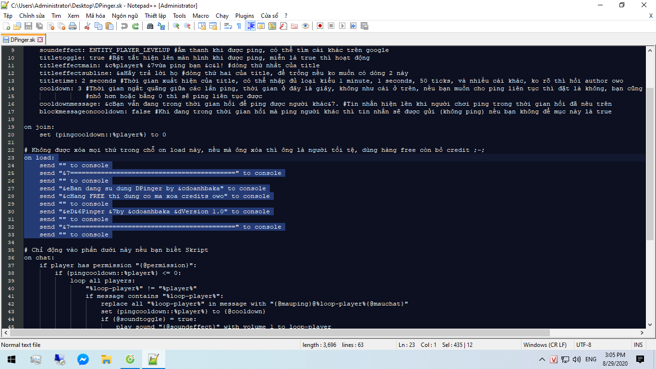Open Find with the binoculars icon

pos(150,26)
